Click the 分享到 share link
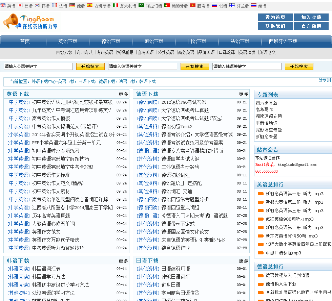The height and width of the screenshot is (301, 332). (x=325, y=80)
